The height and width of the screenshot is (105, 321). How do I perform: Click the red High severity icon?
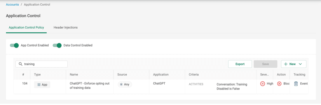point(262,84)
